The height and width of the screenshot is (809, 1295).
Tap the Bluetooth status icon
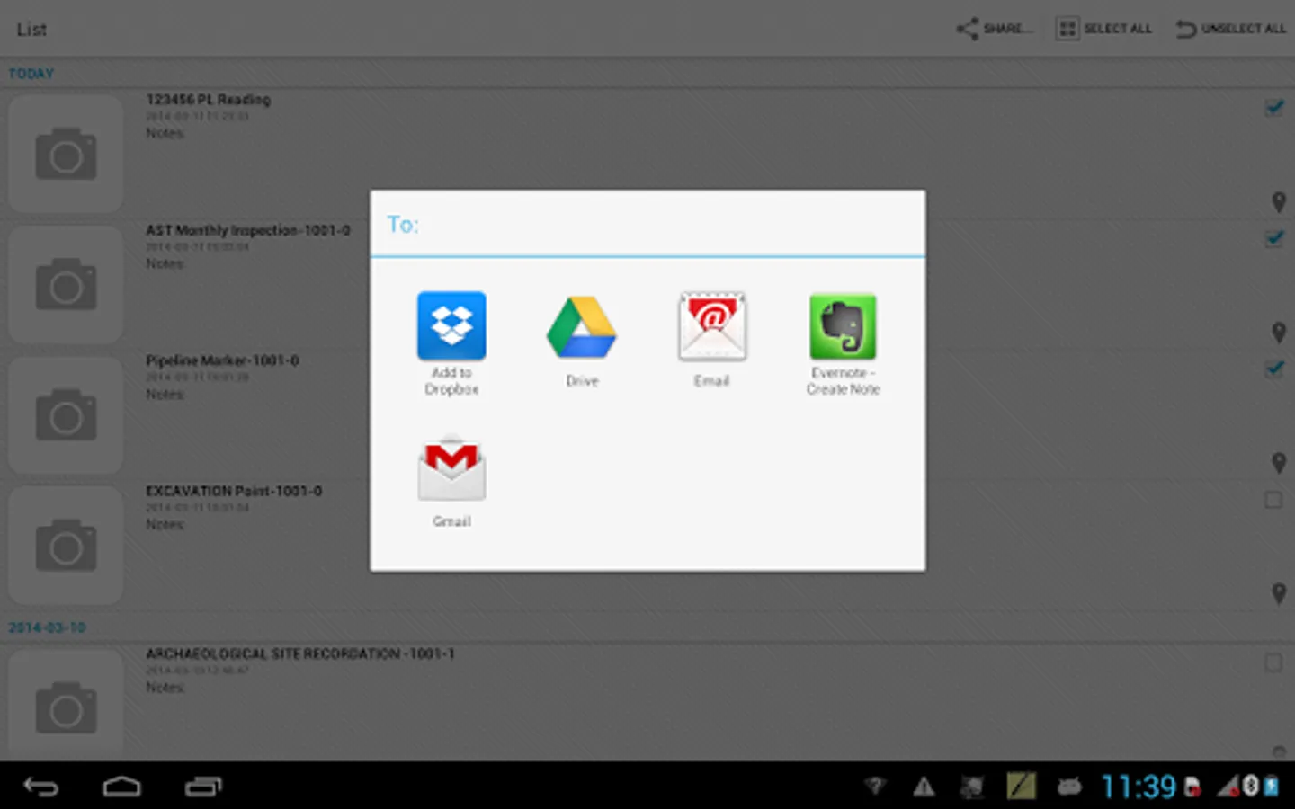pyautogui.click(x=1251, y=787)
